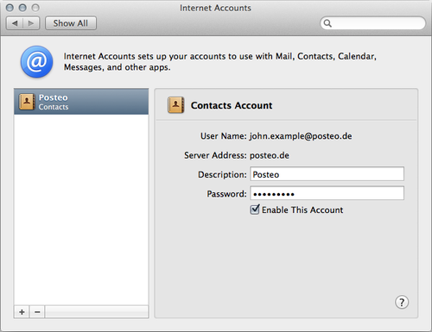Screen dimensions: 432x332
Task: Go forward with the right arrow button
Action: coord(31,23)
